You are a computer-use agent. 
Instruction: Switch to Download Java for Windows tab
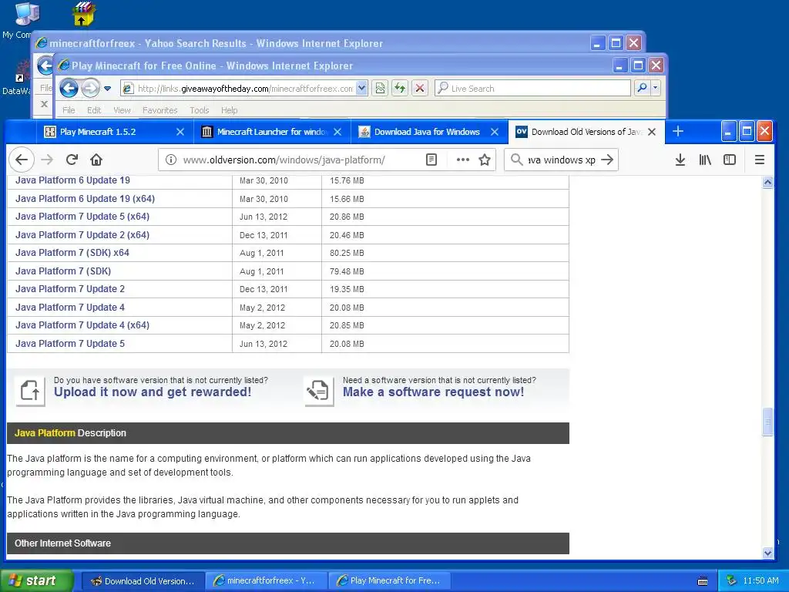428,132
